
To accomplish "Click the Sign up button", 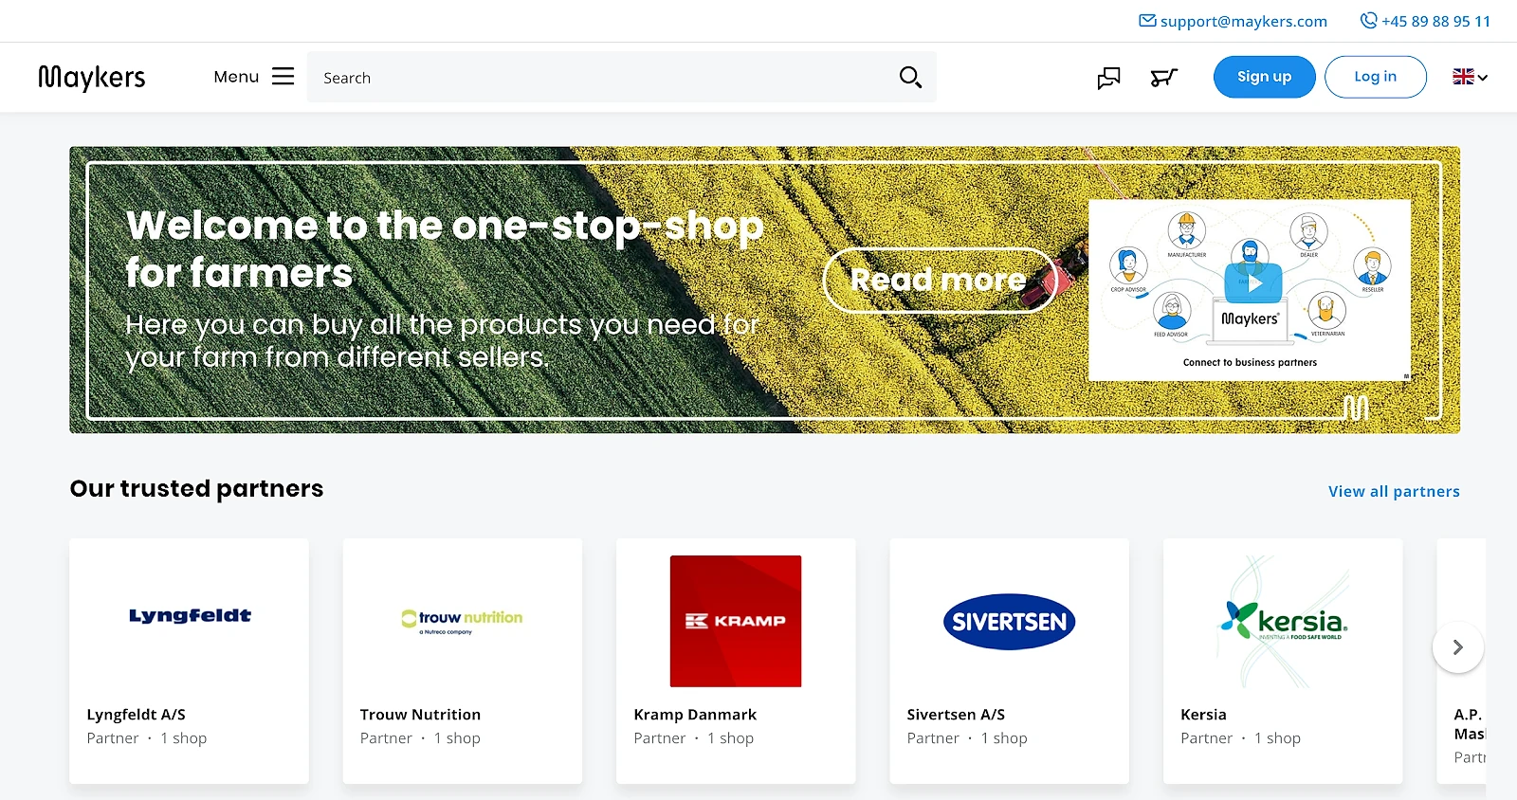I will [1265, 77].
